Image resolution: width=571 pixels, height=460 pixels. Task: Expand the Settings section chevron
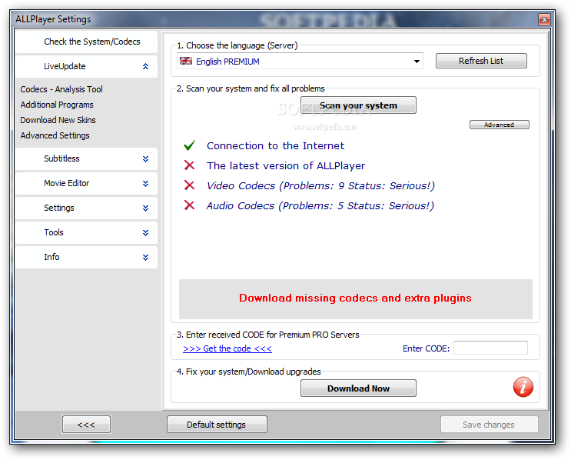tap(146, 208)
